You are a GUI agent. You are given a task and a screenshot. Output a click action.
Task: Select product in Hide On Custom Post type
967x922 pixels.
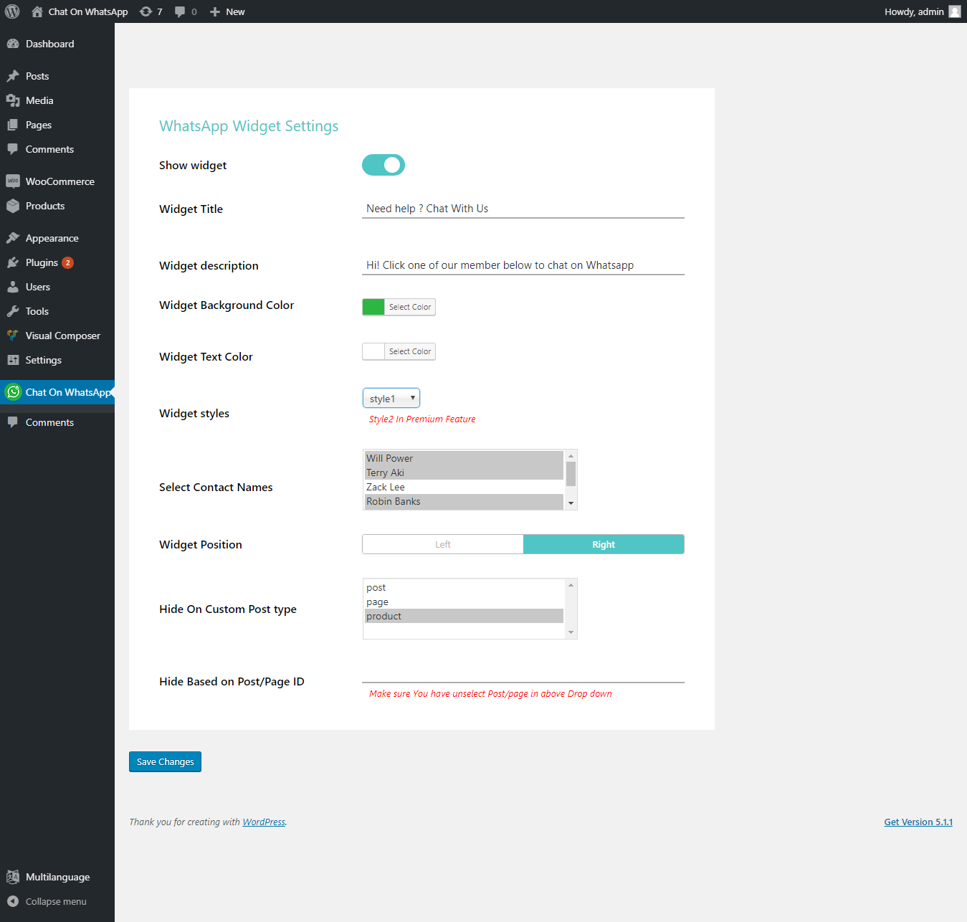click(464, 616)
